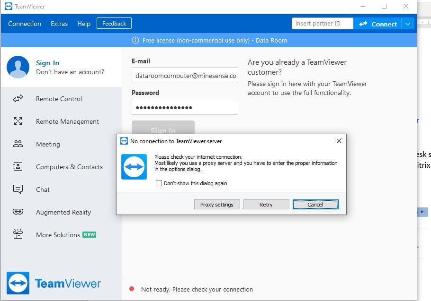Close the No connection dialog with X
431x301 pixels.
click(339, 141)
